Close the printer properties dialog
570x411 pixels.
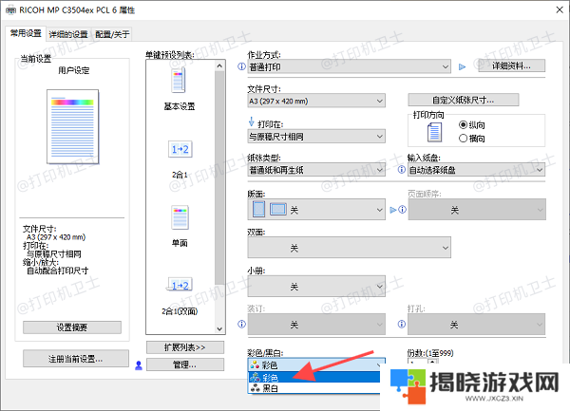pyautogui.click(x=560, y=9)
